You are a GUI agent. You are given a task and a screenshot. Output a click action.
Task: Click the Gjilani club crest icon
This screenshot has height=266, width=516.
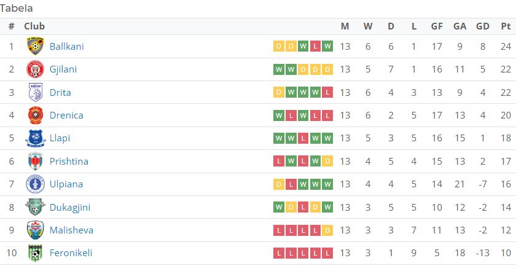[35, 69]
